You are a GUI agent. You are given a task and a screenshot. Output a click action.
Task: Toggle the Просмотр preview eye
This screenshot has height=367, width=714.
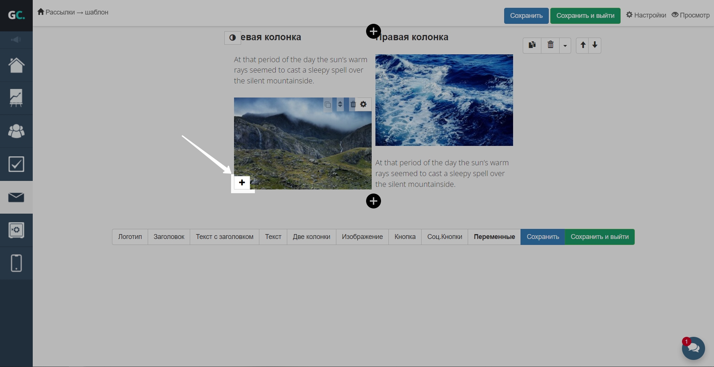[x=691, y=15]
